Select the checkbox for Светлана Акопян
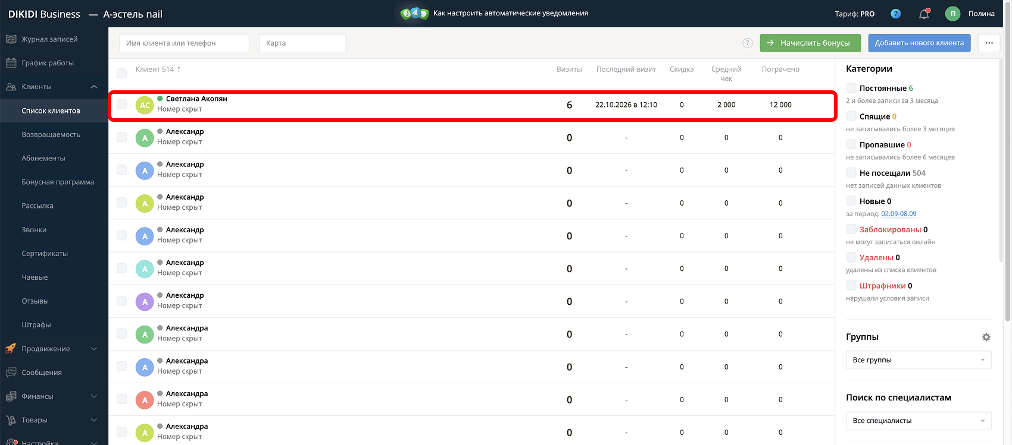1012x445 pixels. [121, 104]
